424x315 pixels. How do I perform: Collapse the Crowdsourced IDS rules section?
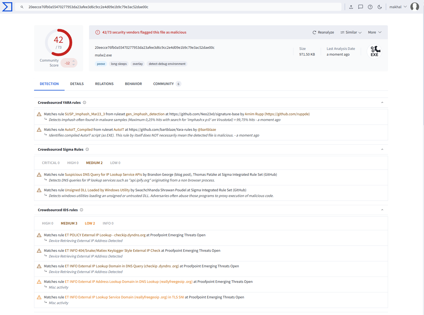(382, 210)
